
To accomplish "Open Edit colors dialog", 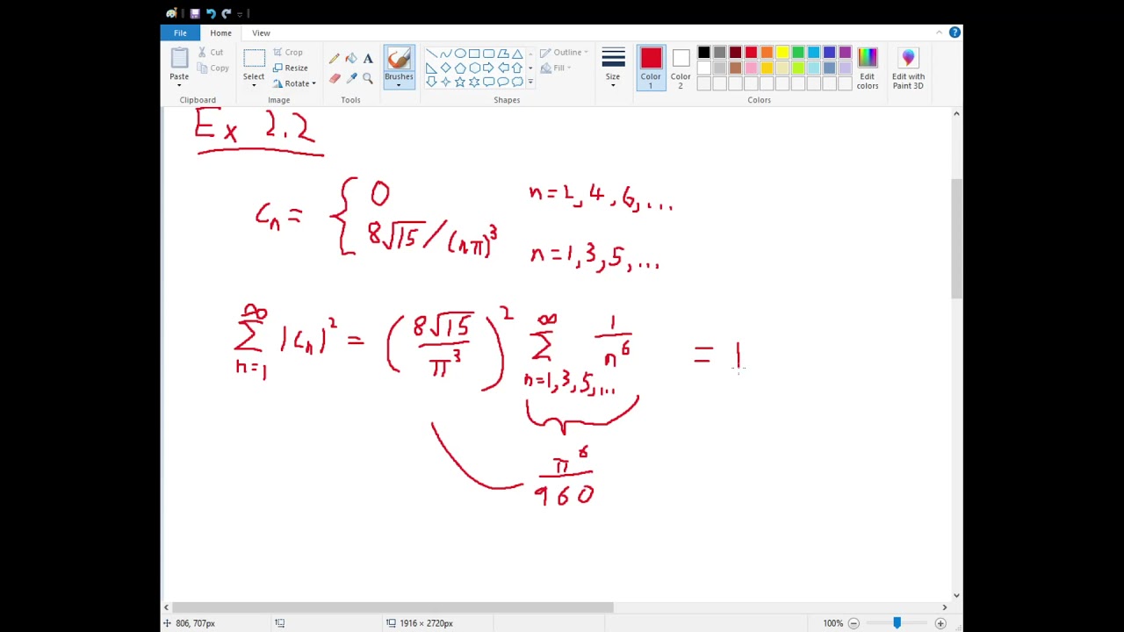I will 868,68.
